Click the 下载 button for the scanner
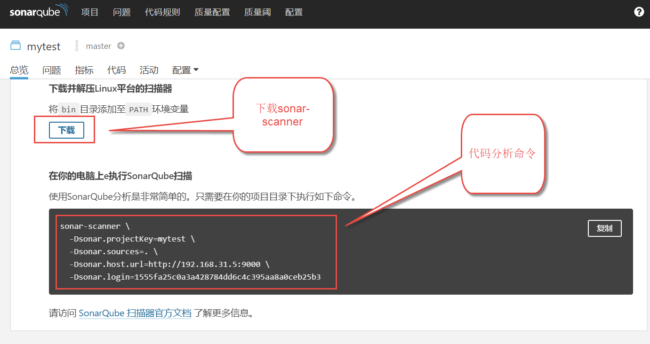This screenshot has height=344, width=650. pos(66,130)
